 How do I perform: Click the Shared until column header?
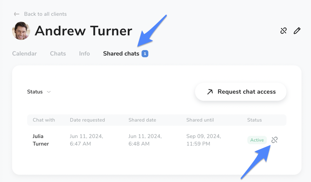coord(200,120)
